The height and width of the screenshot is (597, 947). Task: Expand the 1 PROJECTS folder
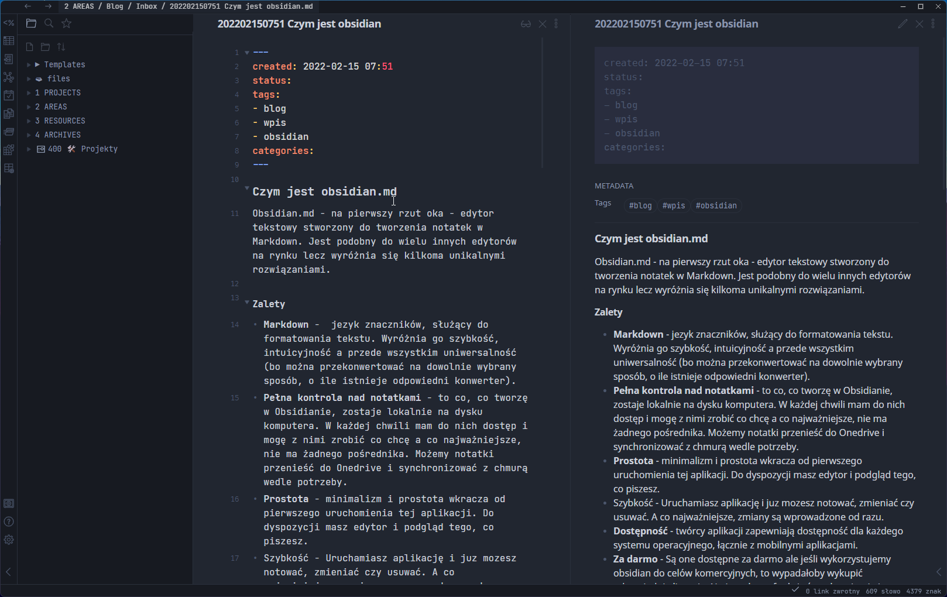coord(29,92)
